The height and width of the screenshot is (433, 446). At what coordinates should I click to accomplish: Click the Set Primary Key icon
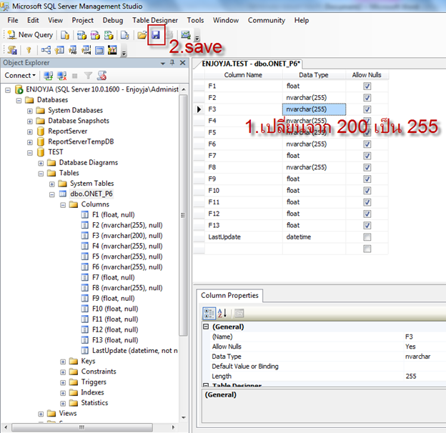click(x=29, y=50)
